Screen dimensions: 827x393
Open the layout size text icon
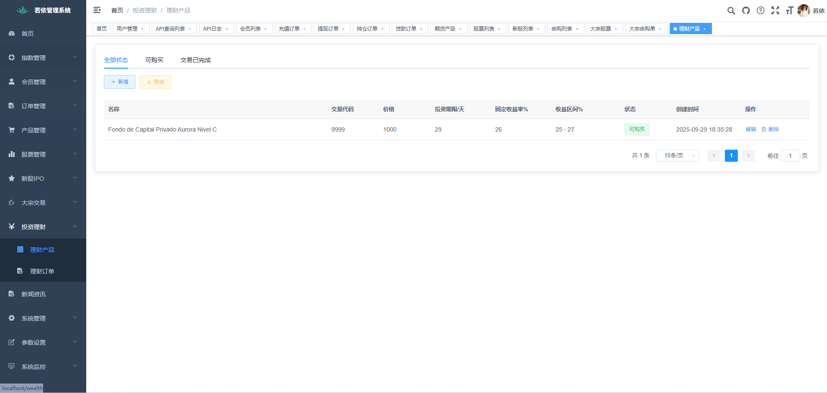pos(790,11)
